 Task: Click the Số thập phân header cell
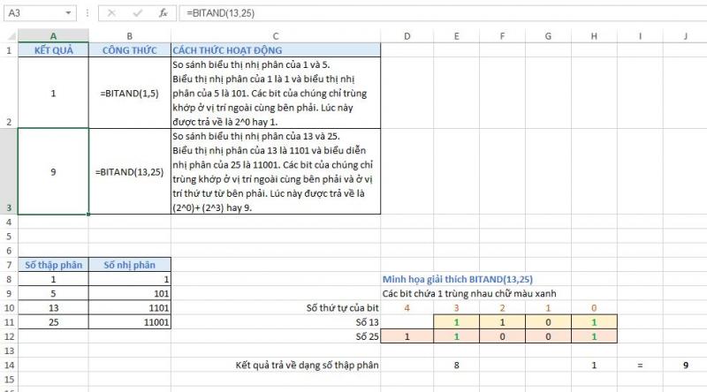(53, 265)
